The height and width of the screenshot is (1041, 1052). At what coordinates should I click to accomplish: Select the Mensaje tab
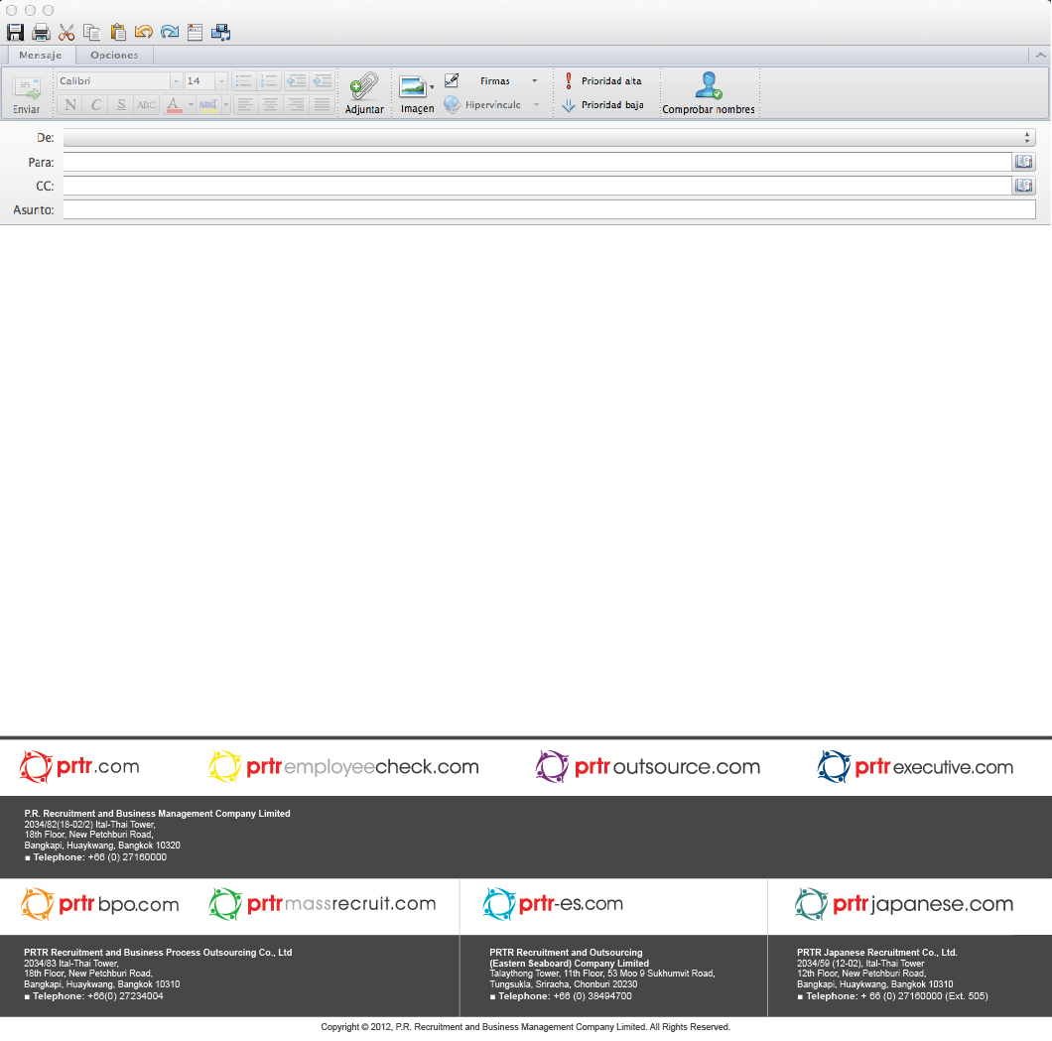click(x=41, y=56)
